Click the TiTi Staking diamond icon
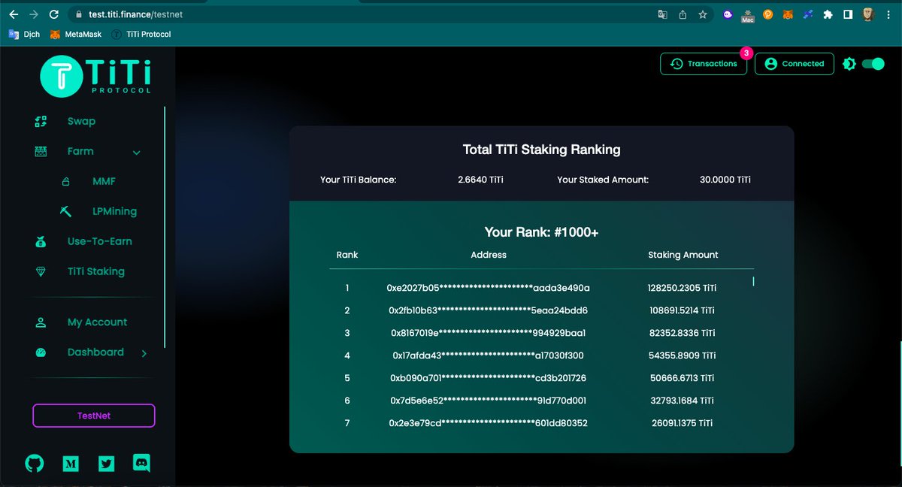 point(41,271)
